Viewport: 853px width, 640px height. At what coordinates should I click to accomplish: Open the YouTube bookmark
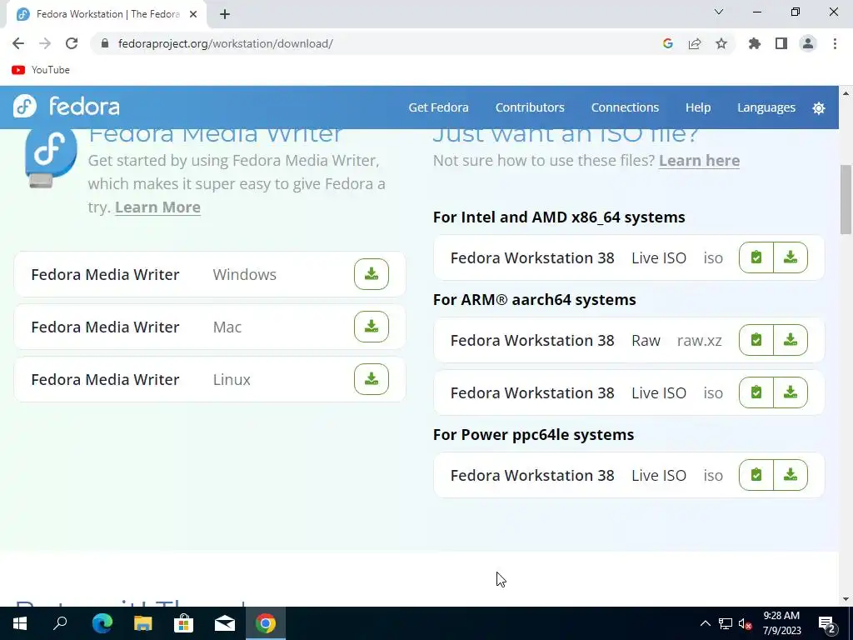click(x=41, y=70)
